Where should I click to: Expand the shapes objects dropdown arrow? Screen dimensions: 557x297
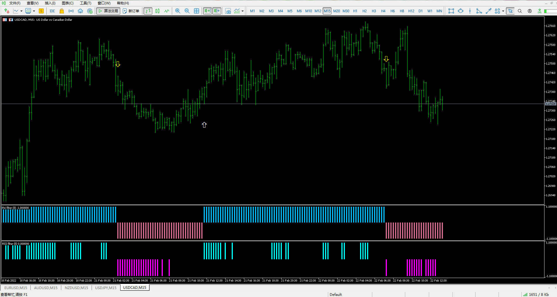pos(503,11)
